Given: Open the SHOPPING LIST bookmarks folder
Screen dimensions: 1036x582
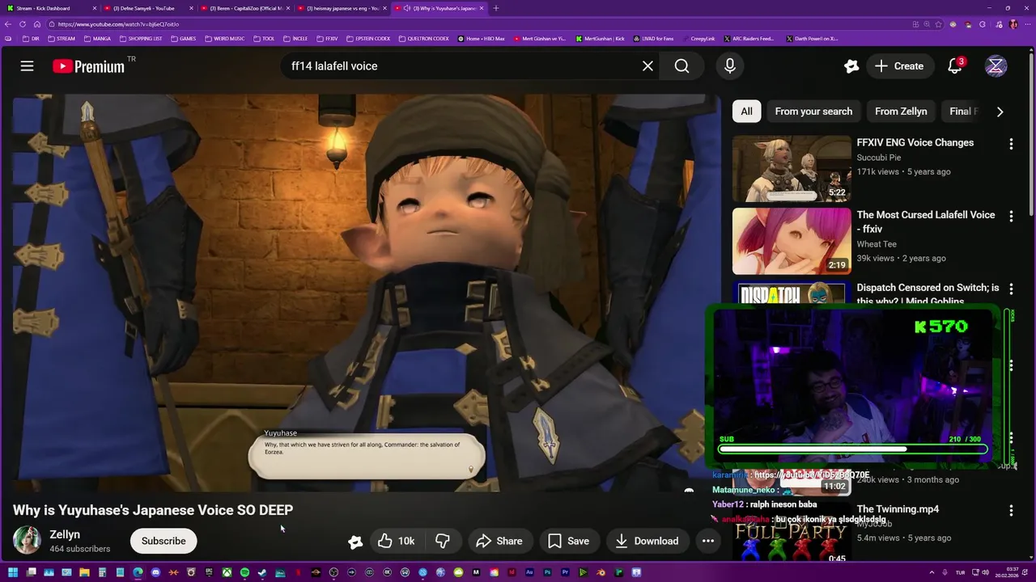Looking at the screenshot, I should pyautogui.click(x=141, y=38).
